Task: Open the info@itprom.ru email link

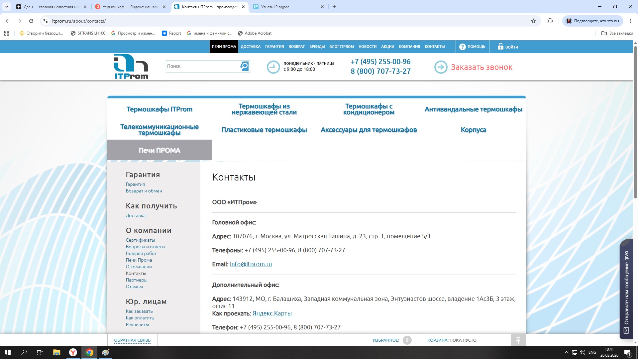Action: tap(251, 264)
